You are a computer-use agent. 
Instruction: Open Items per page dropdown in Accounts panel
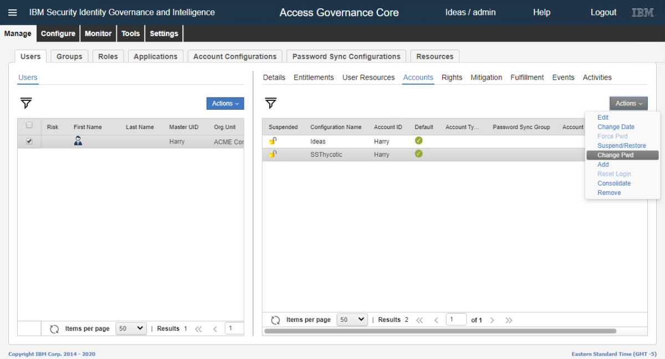pyautogui.click(x=352, y=320)
